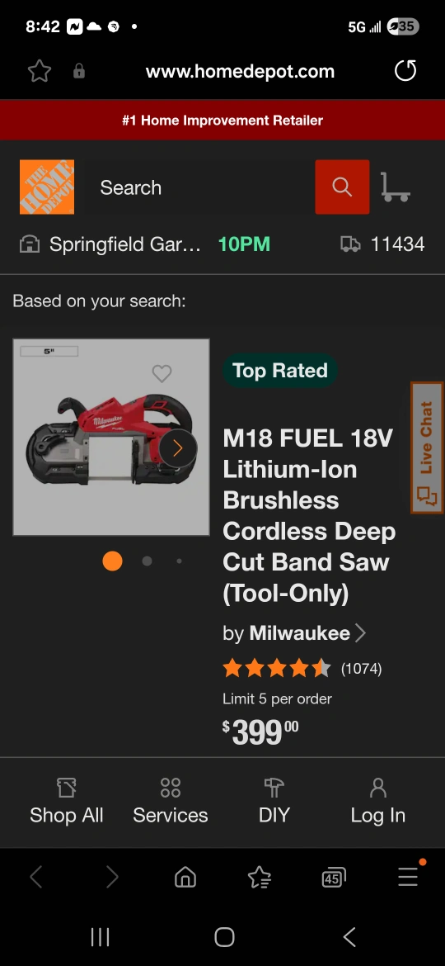This screenshot has height=966, width=445.
Task: Expand Milwaukee brand chevron link
Action: tap(361, 633)
